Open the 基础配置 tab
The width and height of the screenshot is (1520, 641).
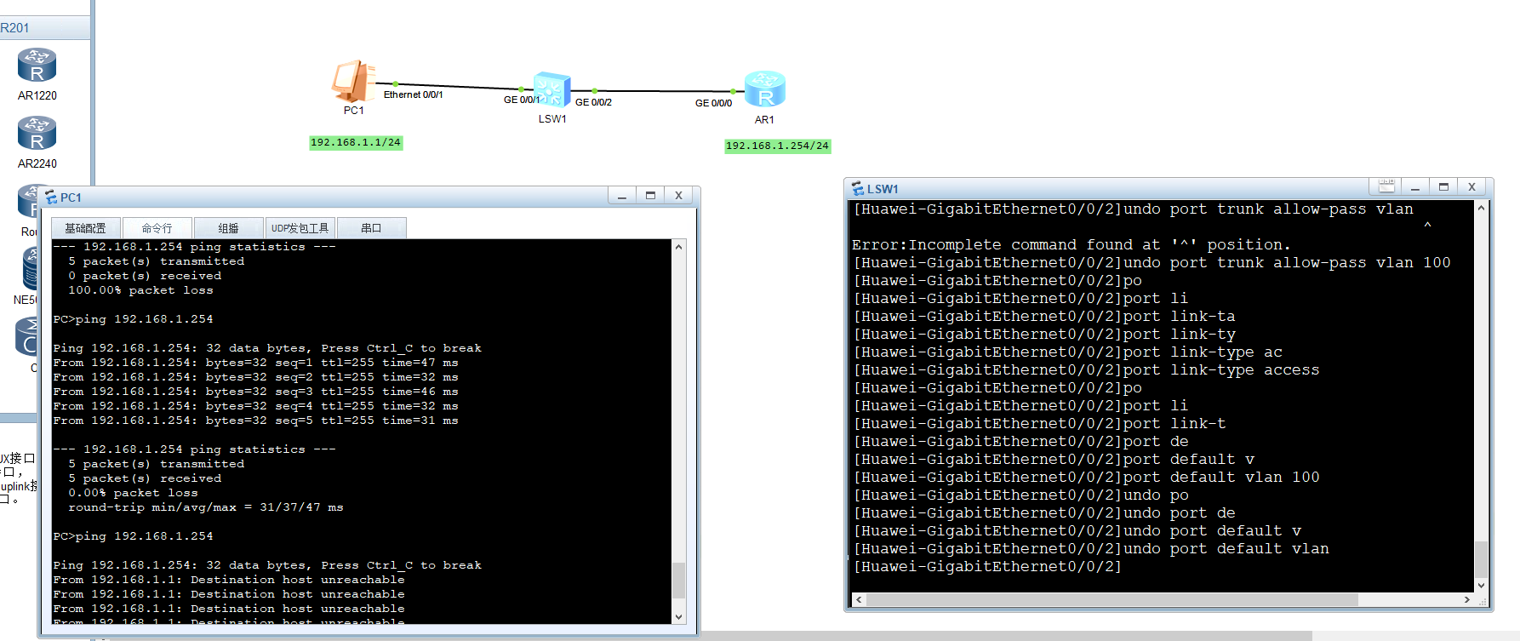85,228
